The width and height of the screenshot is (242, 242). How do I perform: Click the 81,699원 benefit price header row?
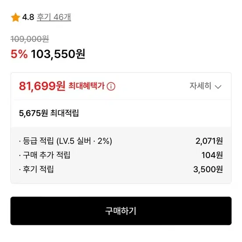point(121,86)
